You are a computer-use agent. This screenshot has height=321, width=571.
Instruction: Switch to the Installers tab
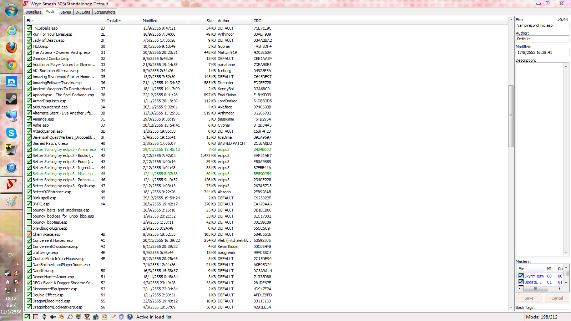pyautogui.click(x=33, y=12)
